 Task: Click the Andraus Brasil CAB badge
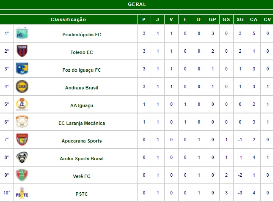point(22,86)
